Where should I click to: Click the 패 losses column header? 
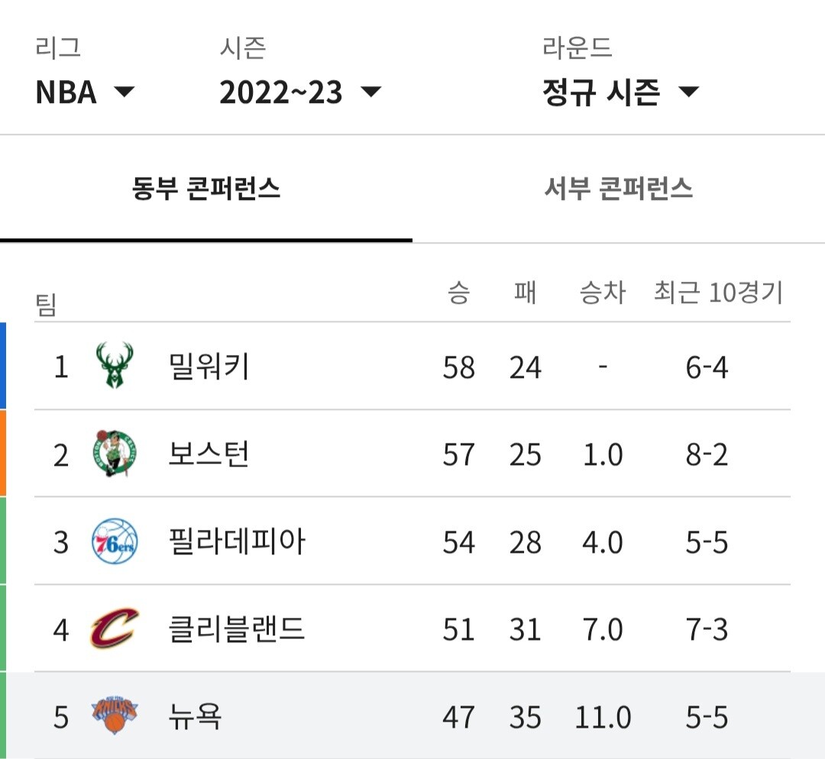[525, 292]
